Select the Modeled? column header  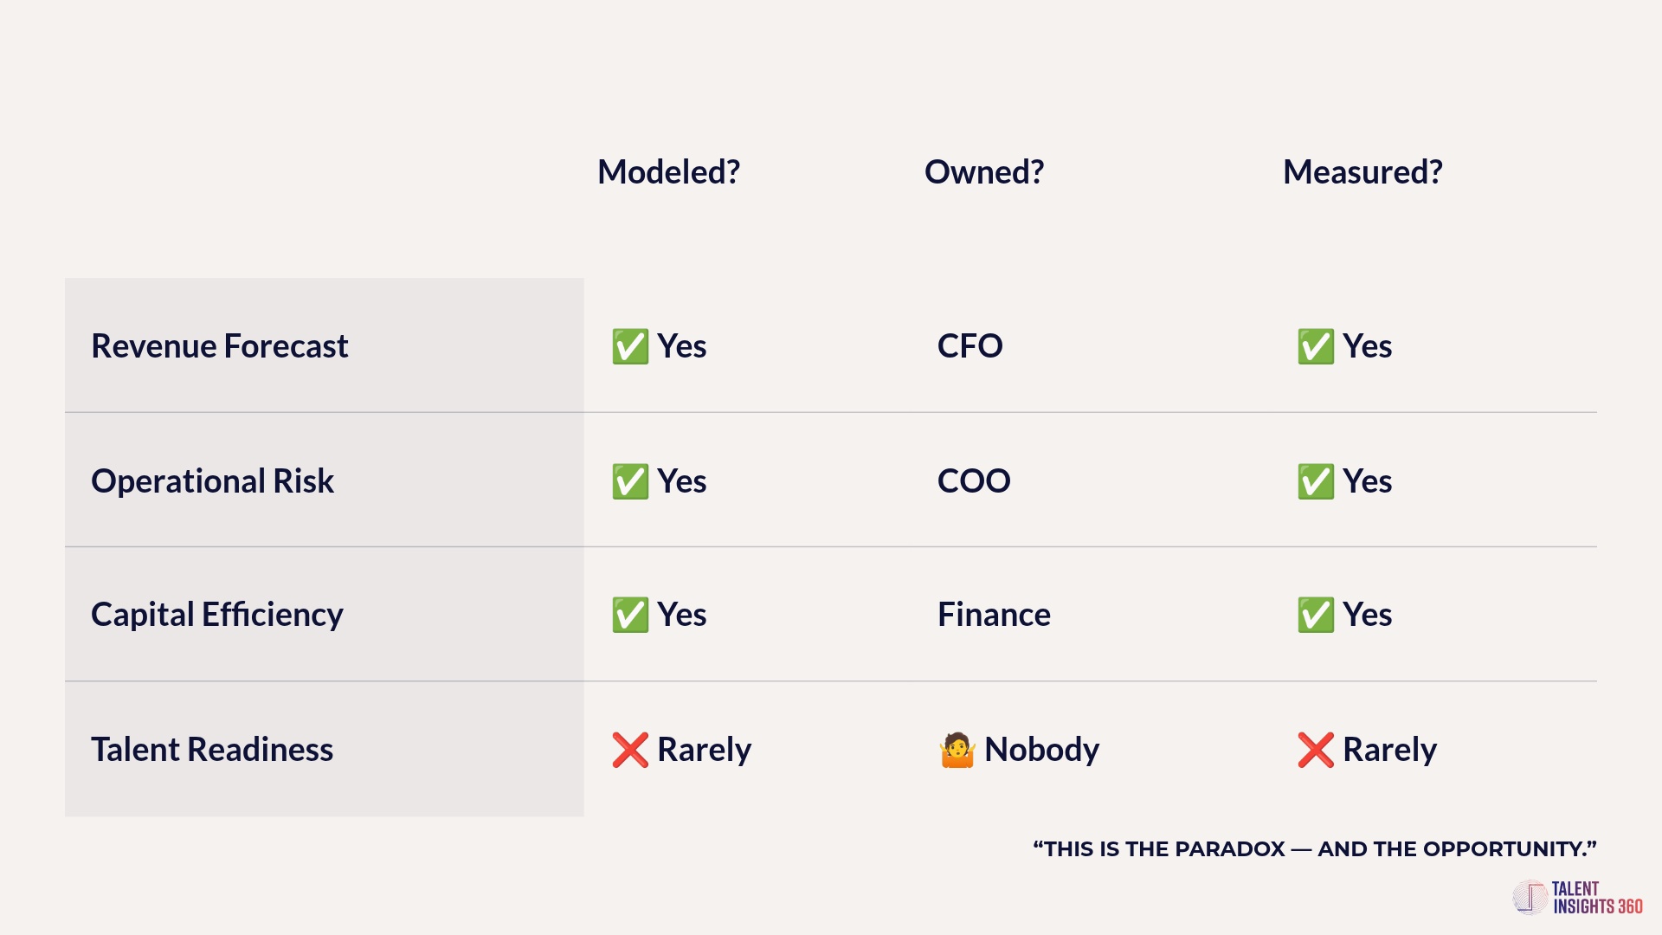[668, 172]
